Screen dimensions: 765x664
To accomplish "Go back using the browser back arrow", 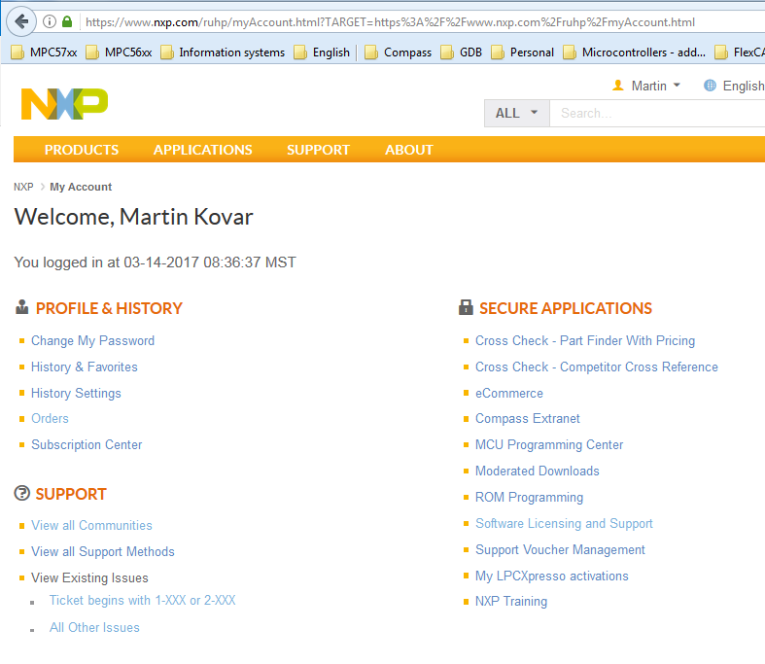I will click(21, 22).
